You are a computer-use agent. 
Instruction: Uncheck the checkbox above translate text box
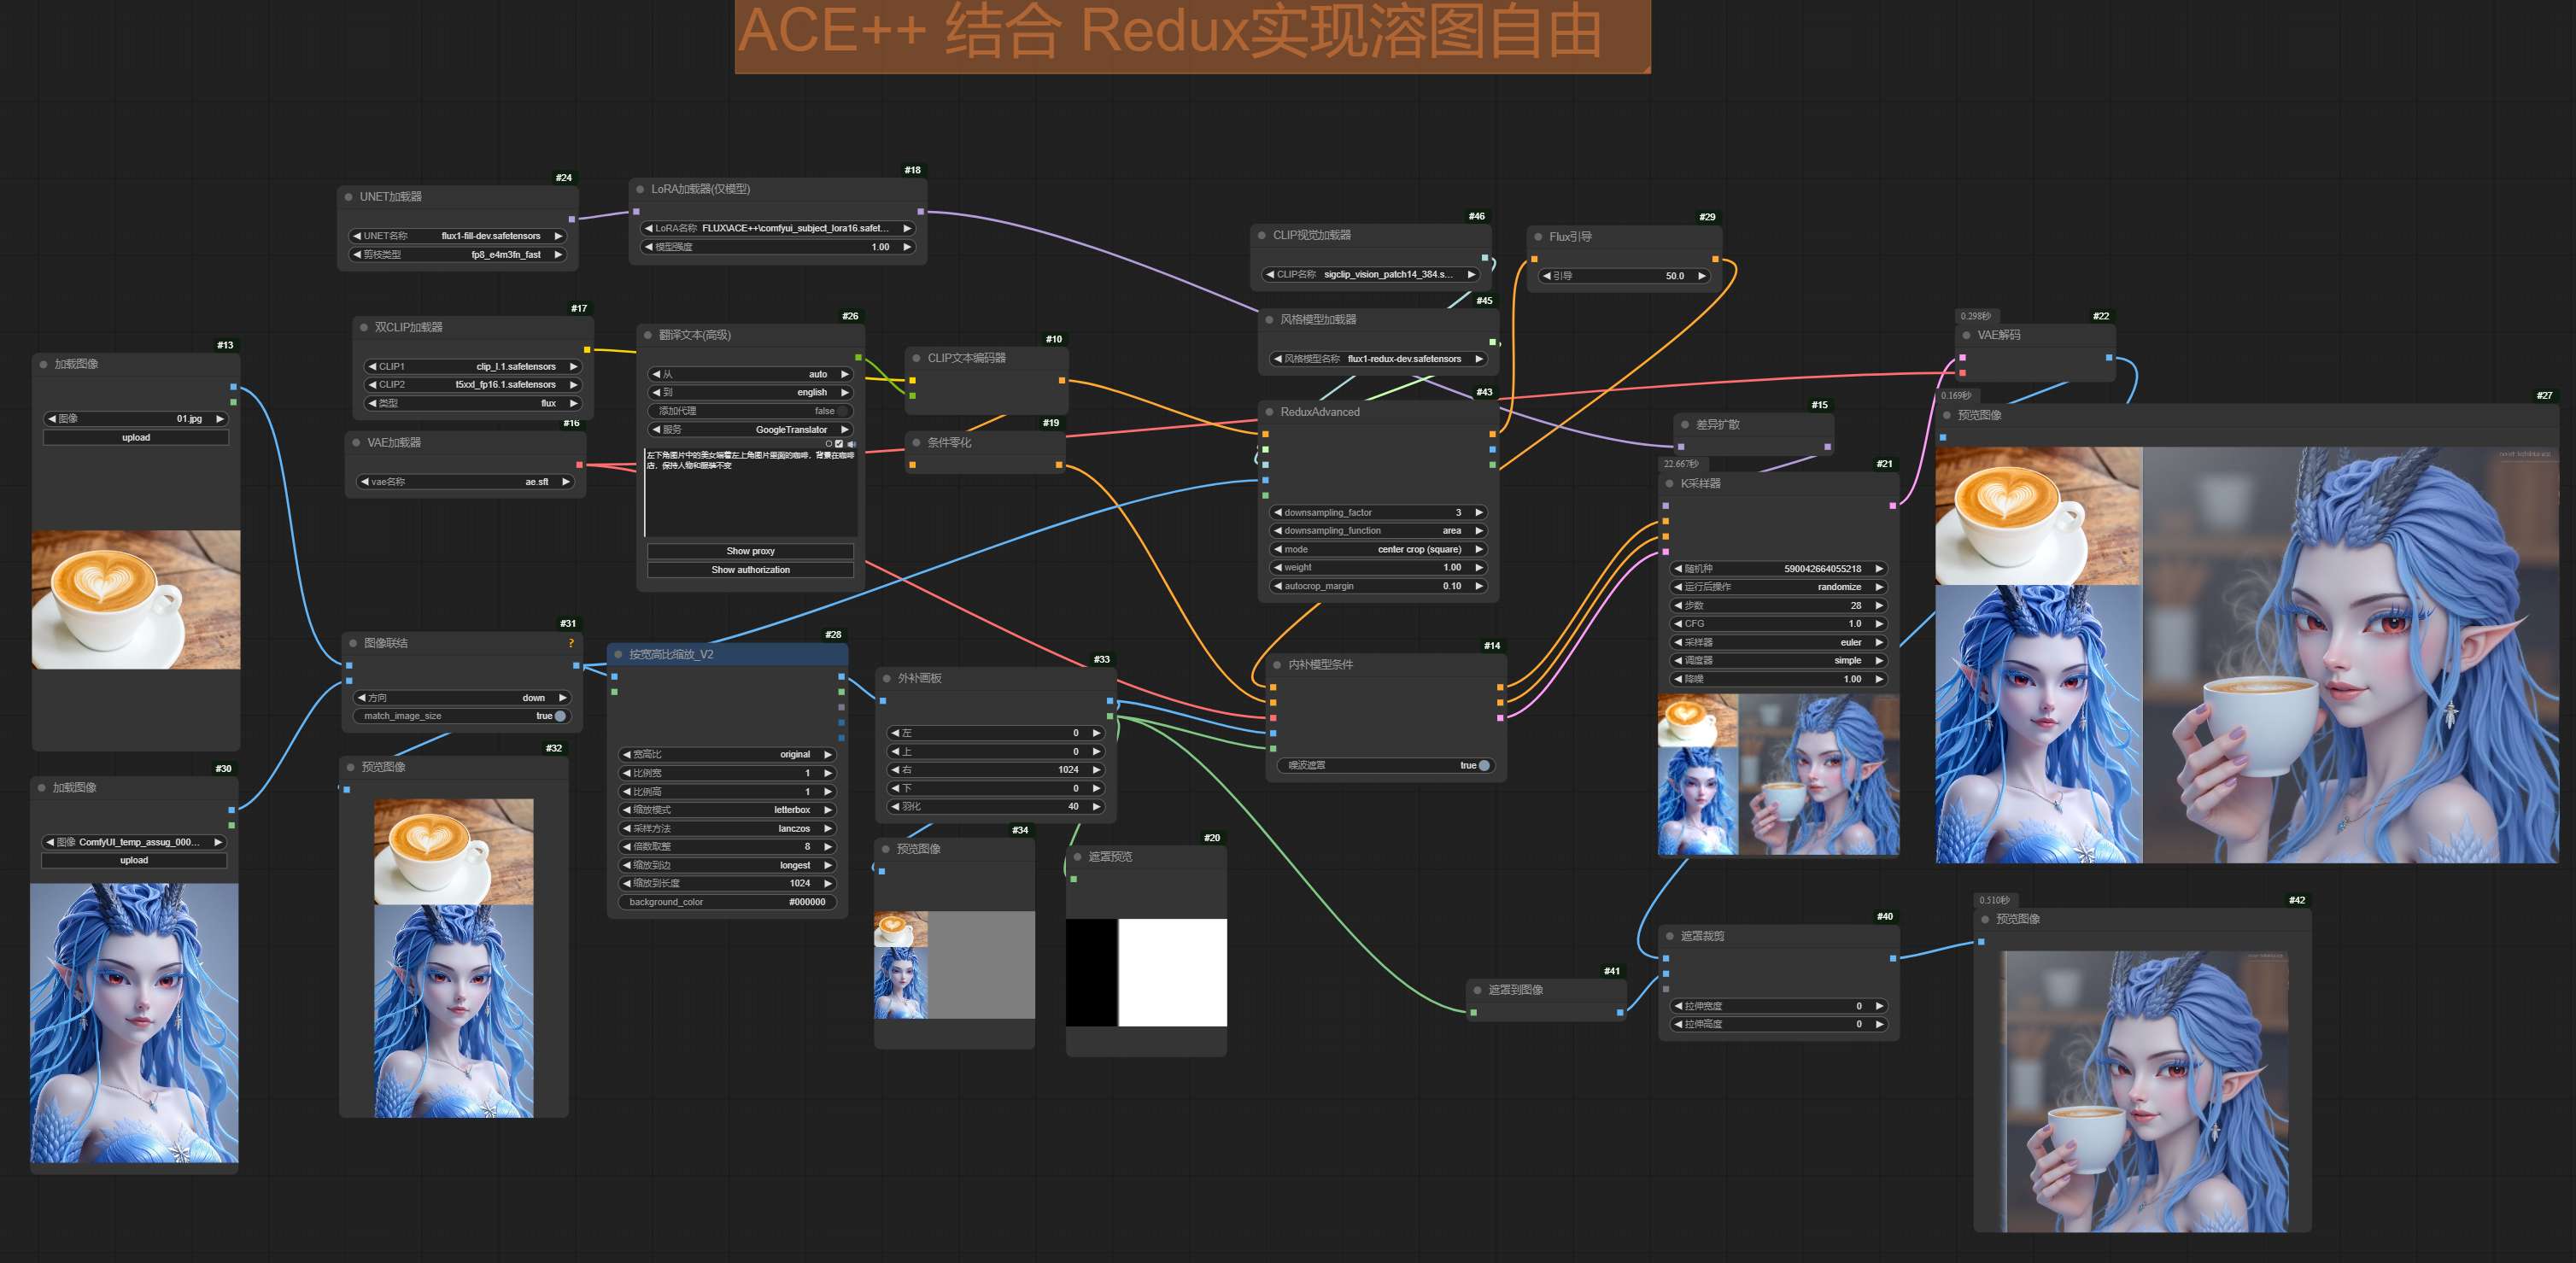tap(839, 444)
